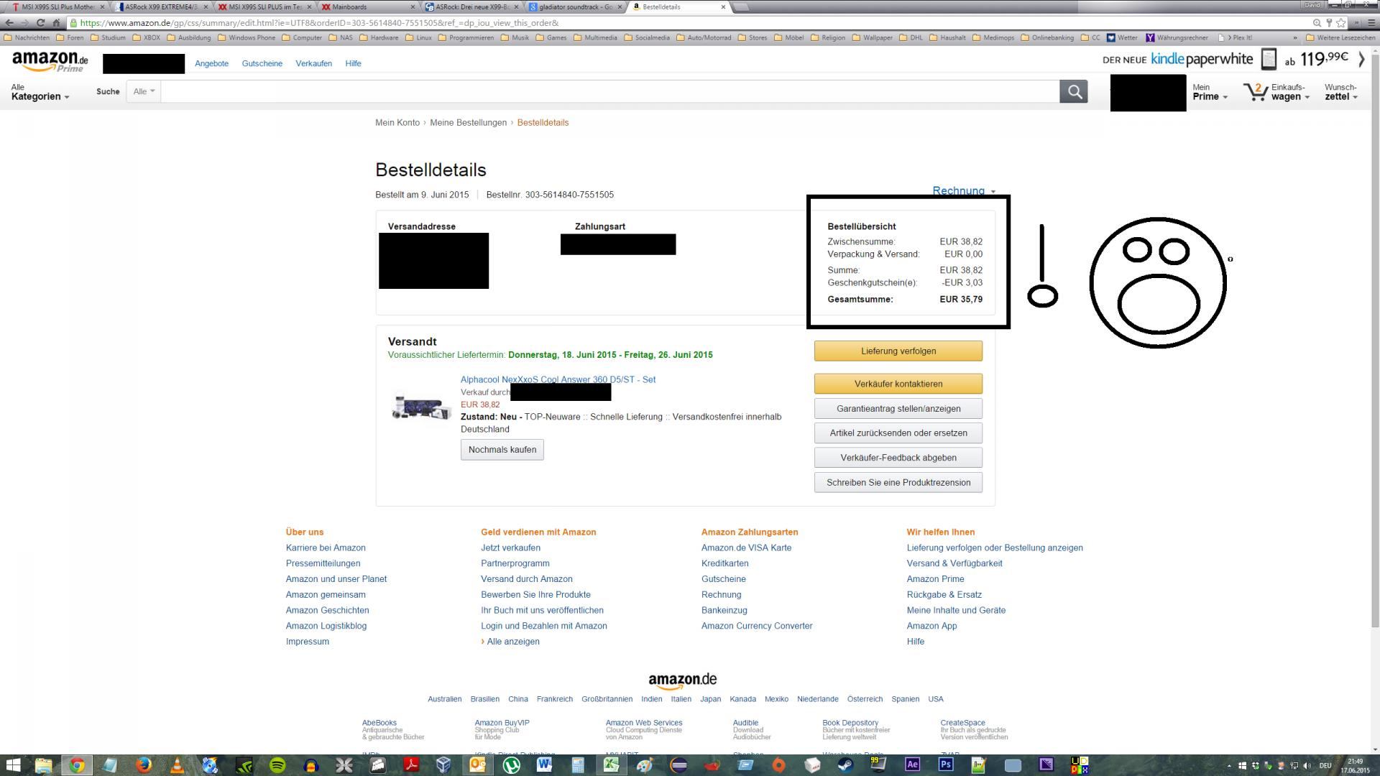This screenshot has height=776, width=1380.
Task: Open VLC media player from taskbar
Action: (177, 765)
